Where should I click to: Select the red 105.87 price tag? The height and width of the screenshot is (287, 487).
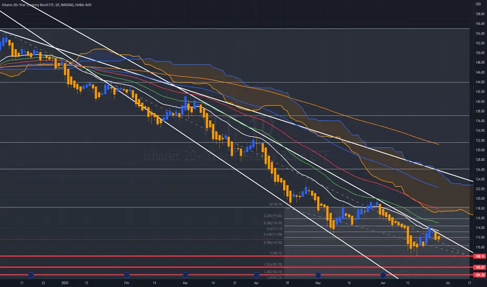480,267
